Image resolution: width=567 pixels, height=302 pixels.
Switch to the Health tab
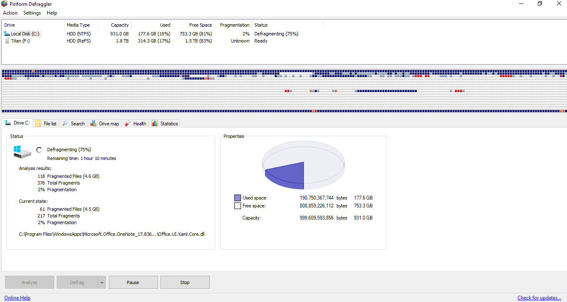[135, 124]
